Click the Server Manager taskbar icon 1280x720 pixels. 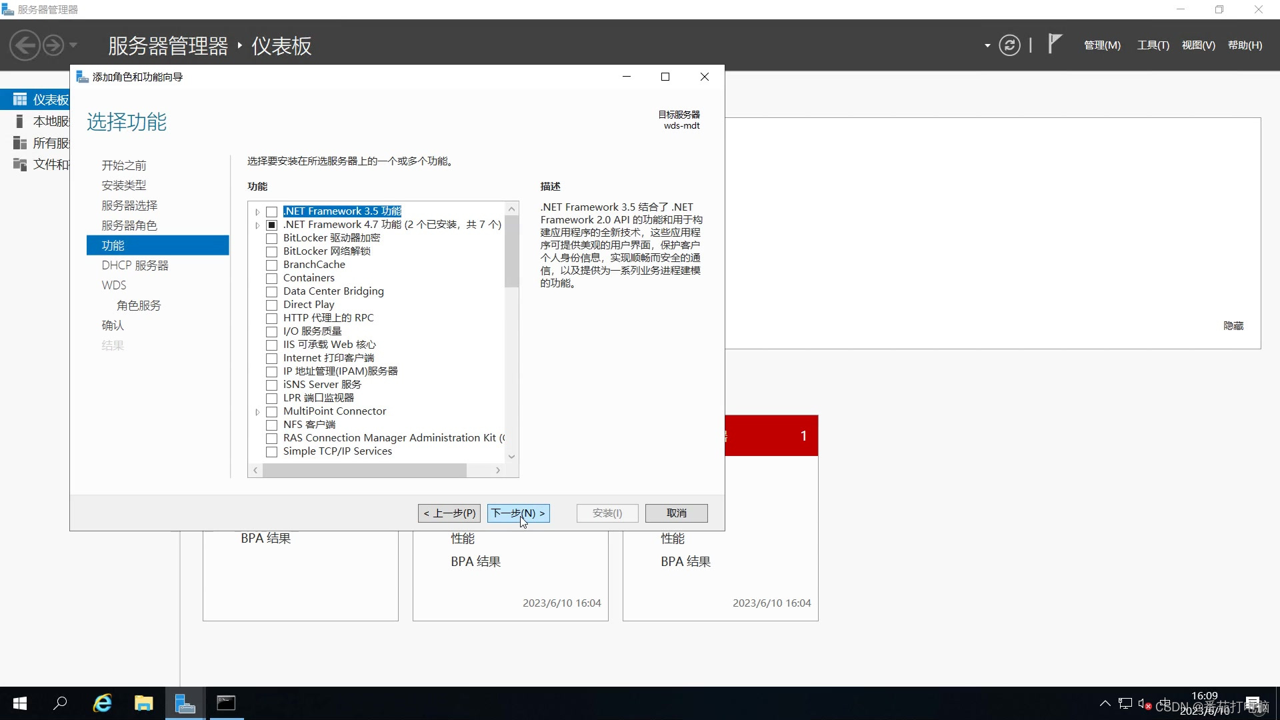(185, 703)
